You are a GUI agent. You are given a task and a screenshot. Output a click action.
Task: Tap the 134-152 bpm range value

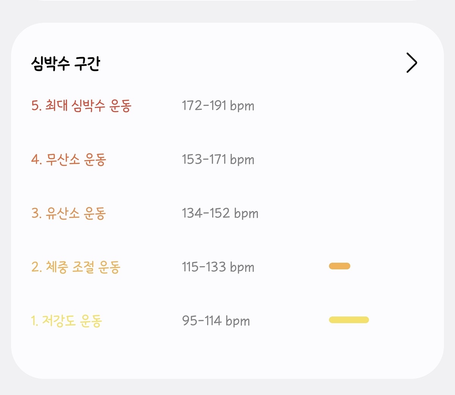(x=220, y=213)
